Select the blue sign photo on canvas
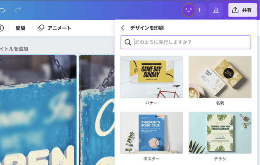 (38, 110)
